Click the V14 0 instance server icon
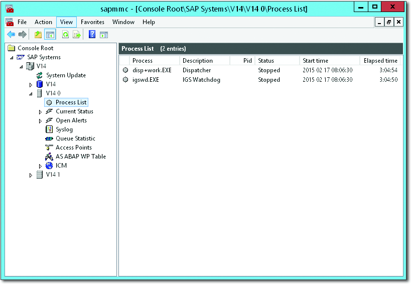The width and height of the screenshot is (411, 284). pos(39,93)
